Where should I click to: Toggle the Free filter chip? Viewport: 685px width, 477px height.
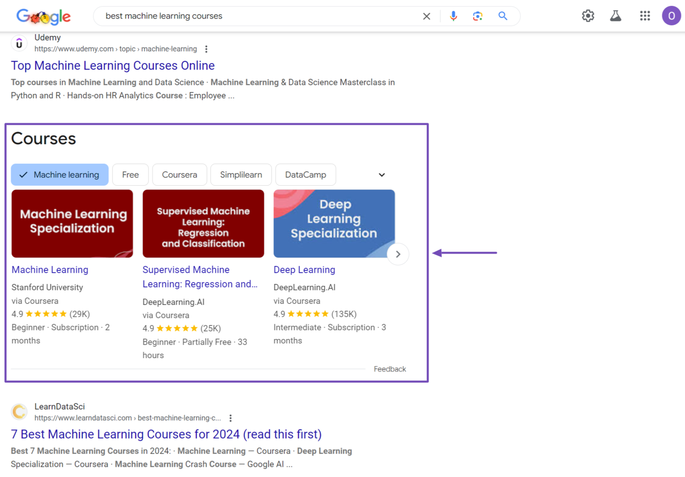point(130,174)
